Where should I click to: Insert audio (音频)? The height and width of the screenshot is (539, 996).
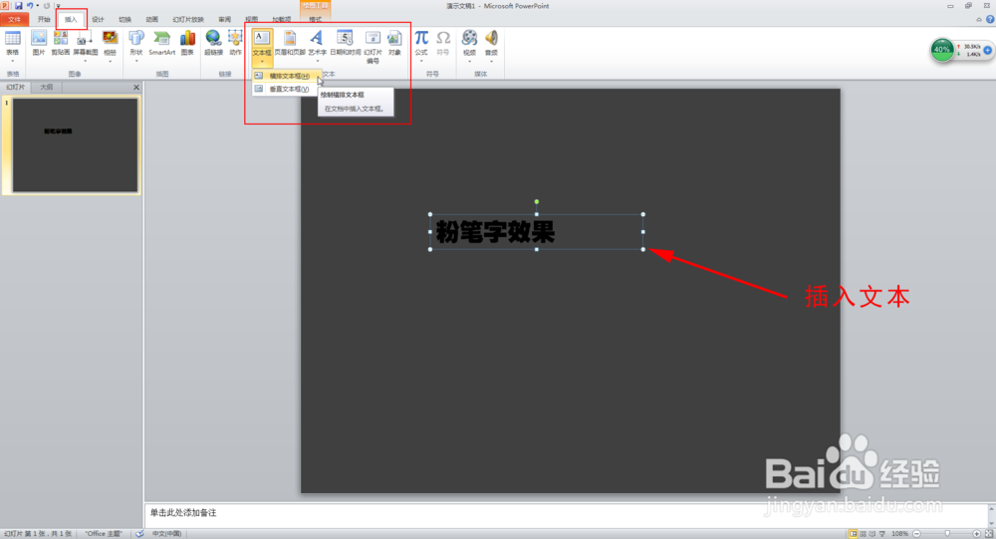(x=491, y=43)
